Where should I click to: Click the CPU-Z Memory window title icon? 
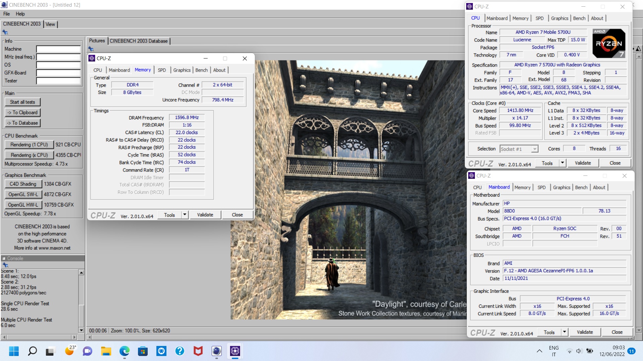92,58
